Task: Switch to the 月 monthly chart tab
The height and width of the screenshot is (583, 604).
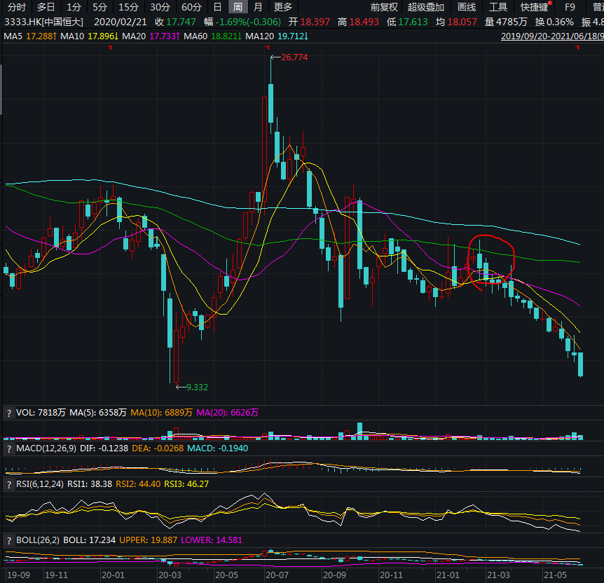Action: click(x=258, y=7)
